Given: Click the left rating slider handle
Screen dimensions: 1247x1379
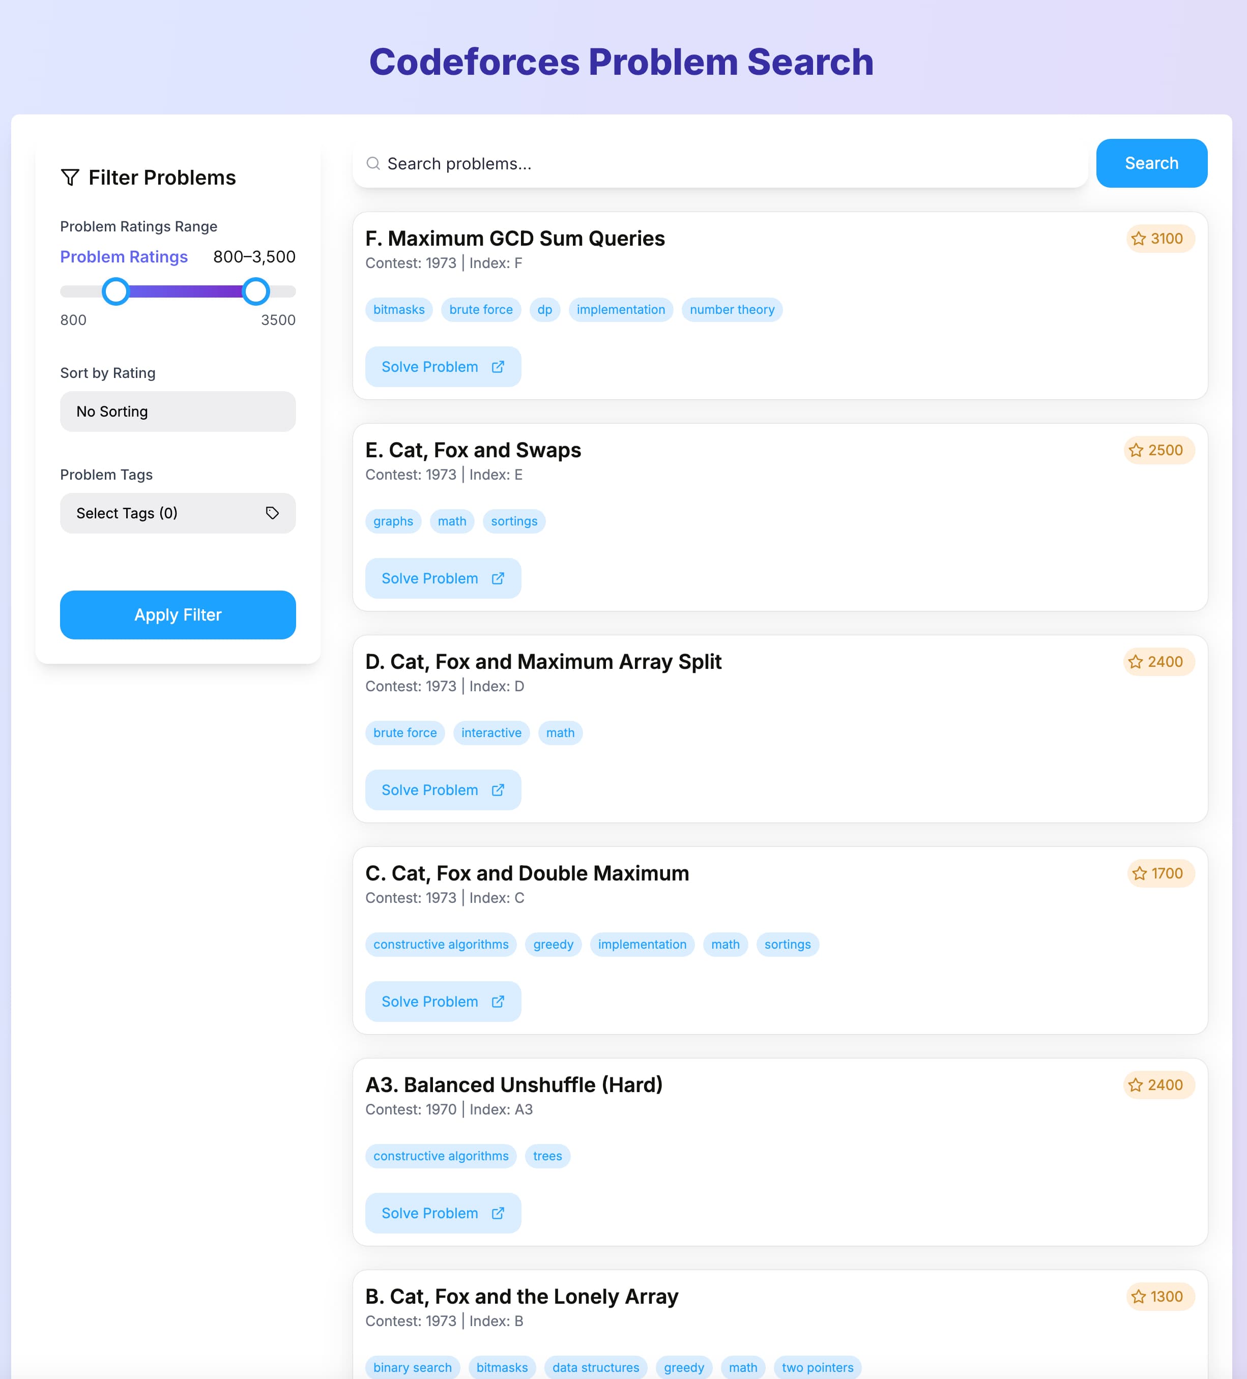Looking at the screenshot, I should point(115,291).
